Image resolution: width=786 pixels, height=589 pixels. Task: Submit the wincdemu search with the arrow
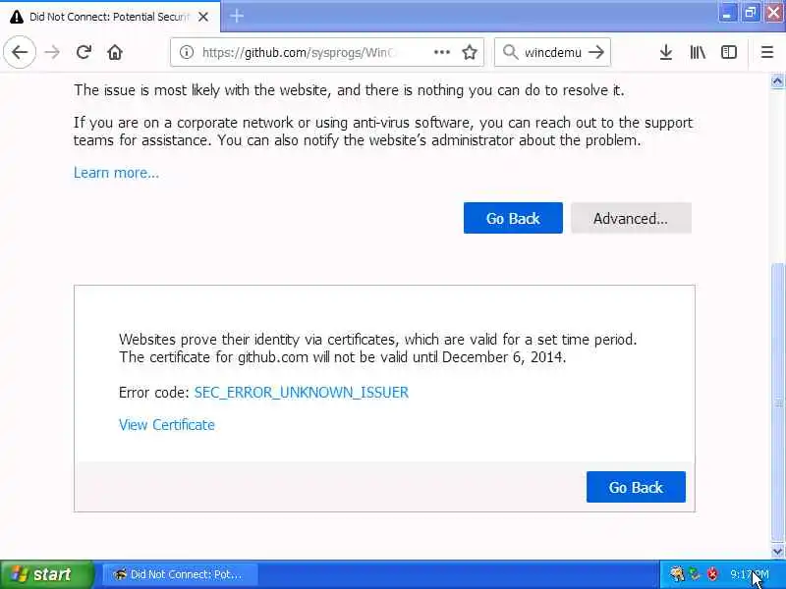click(596, 52)
